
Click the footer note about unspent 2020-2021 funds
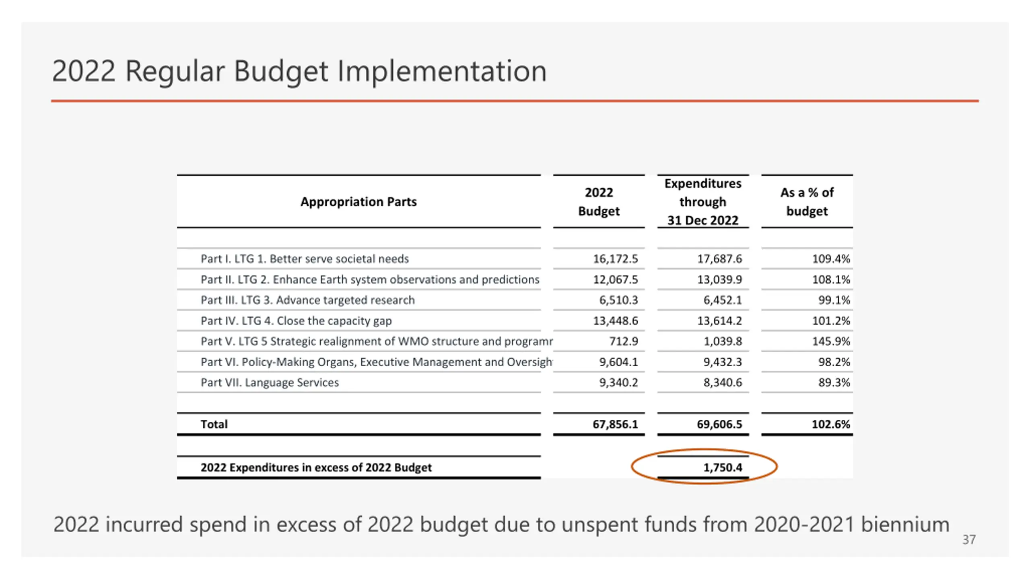click(501, 525)
